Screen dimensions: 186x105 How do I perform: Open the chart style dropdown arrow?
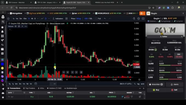[x=49, y=18]
